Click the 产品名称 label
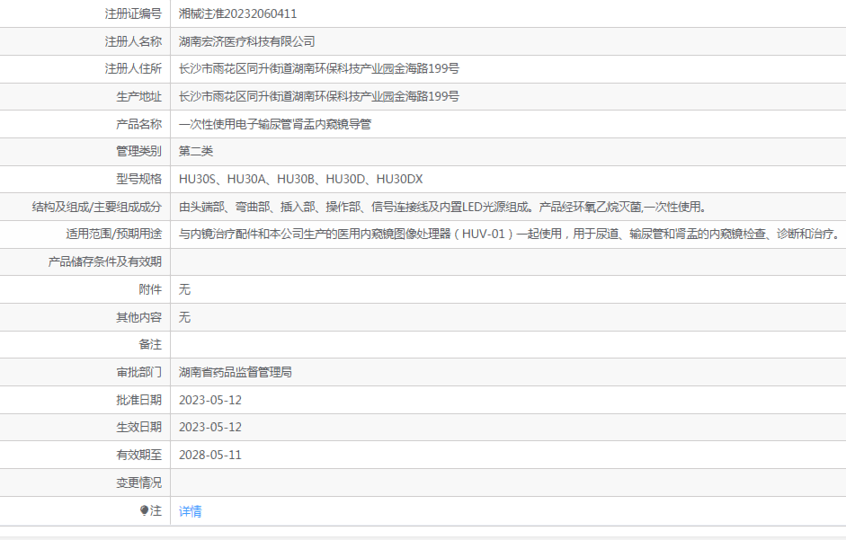 139,124
